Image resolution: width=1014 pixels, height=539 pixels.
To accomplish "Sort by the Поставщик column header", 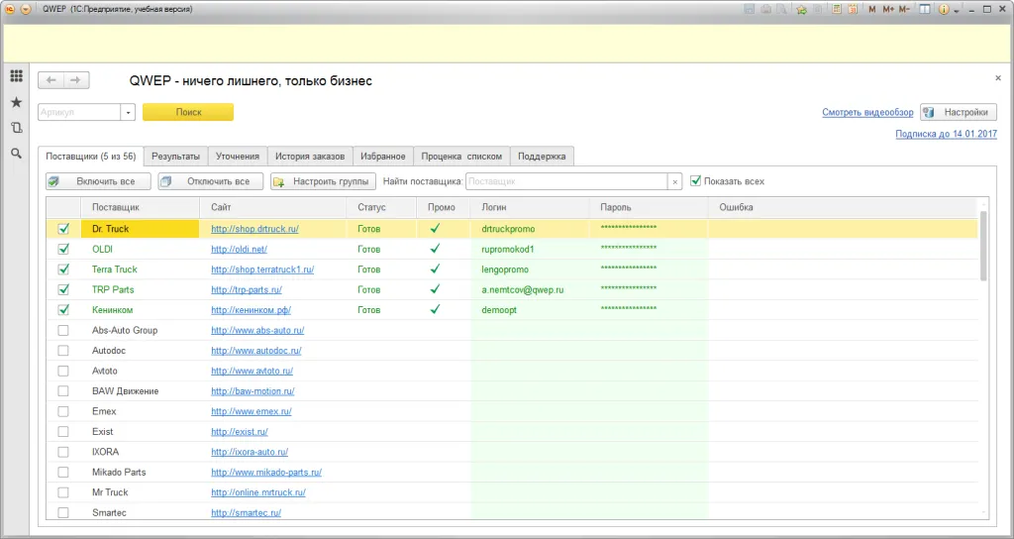I will point(141,207).
